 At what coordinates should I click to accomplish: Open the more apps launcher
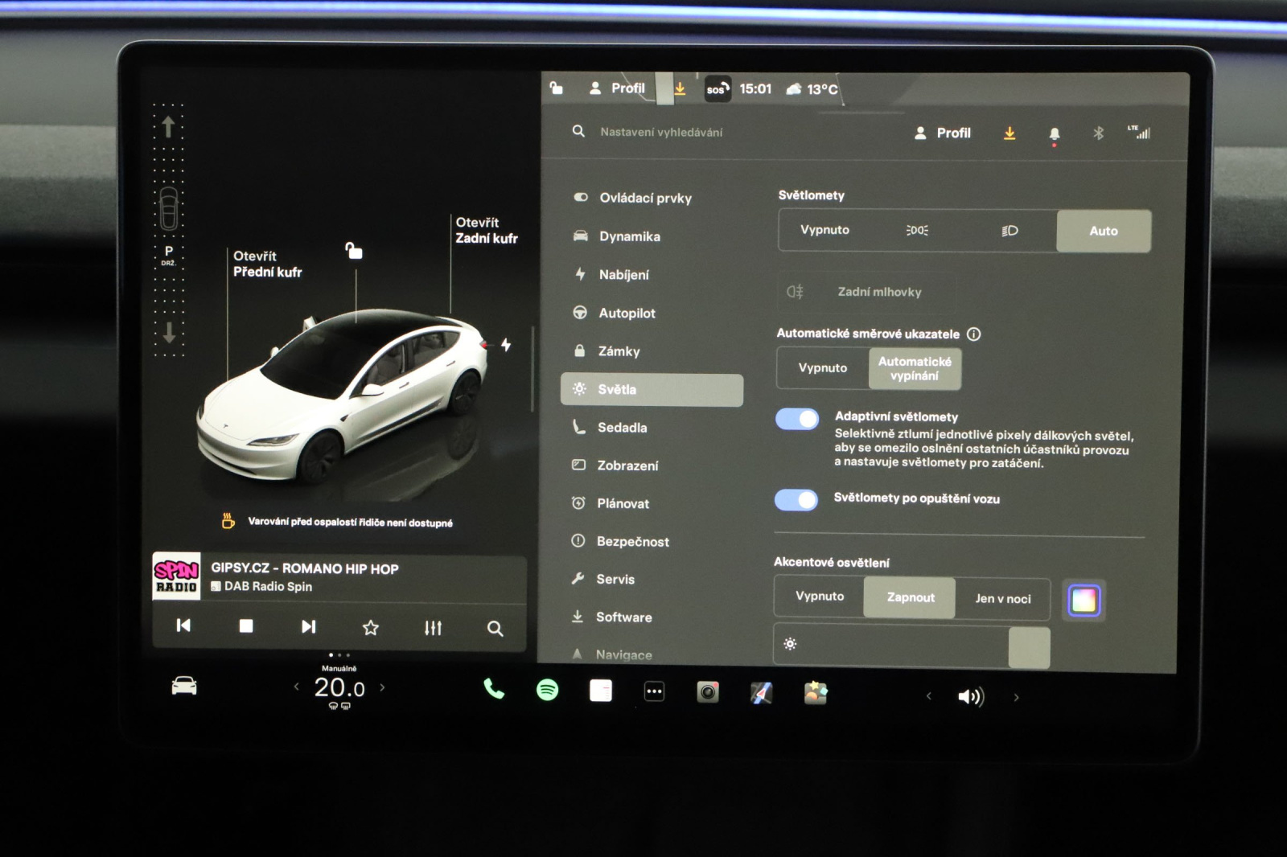click(x=654, y=691)
